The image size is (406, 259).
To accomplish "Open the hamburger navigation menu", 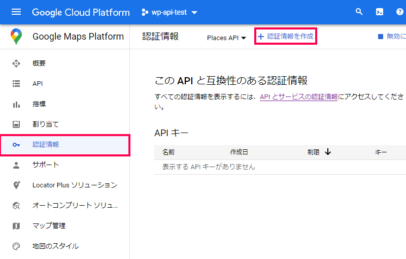I will [x=16, y=12].
